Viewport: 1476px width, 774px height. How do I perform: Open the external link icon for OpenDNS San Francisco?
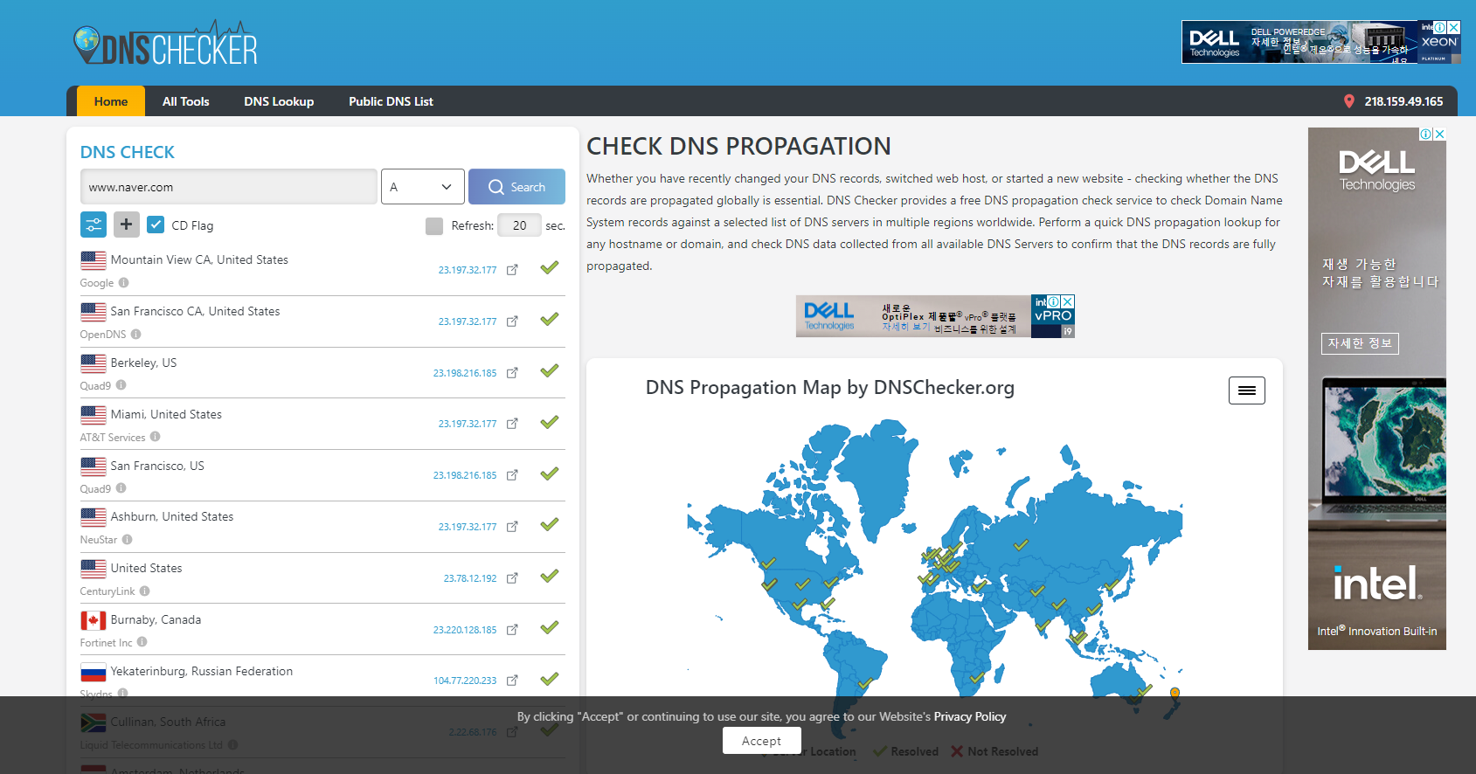(x=512, y=321)
